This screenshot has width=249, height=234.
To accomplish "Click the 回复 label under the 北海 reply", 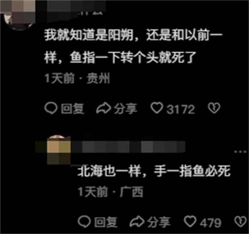I will (x=106, y=222).
